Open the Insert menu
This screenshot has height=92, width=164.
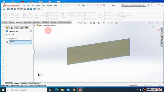pos(38,5)
